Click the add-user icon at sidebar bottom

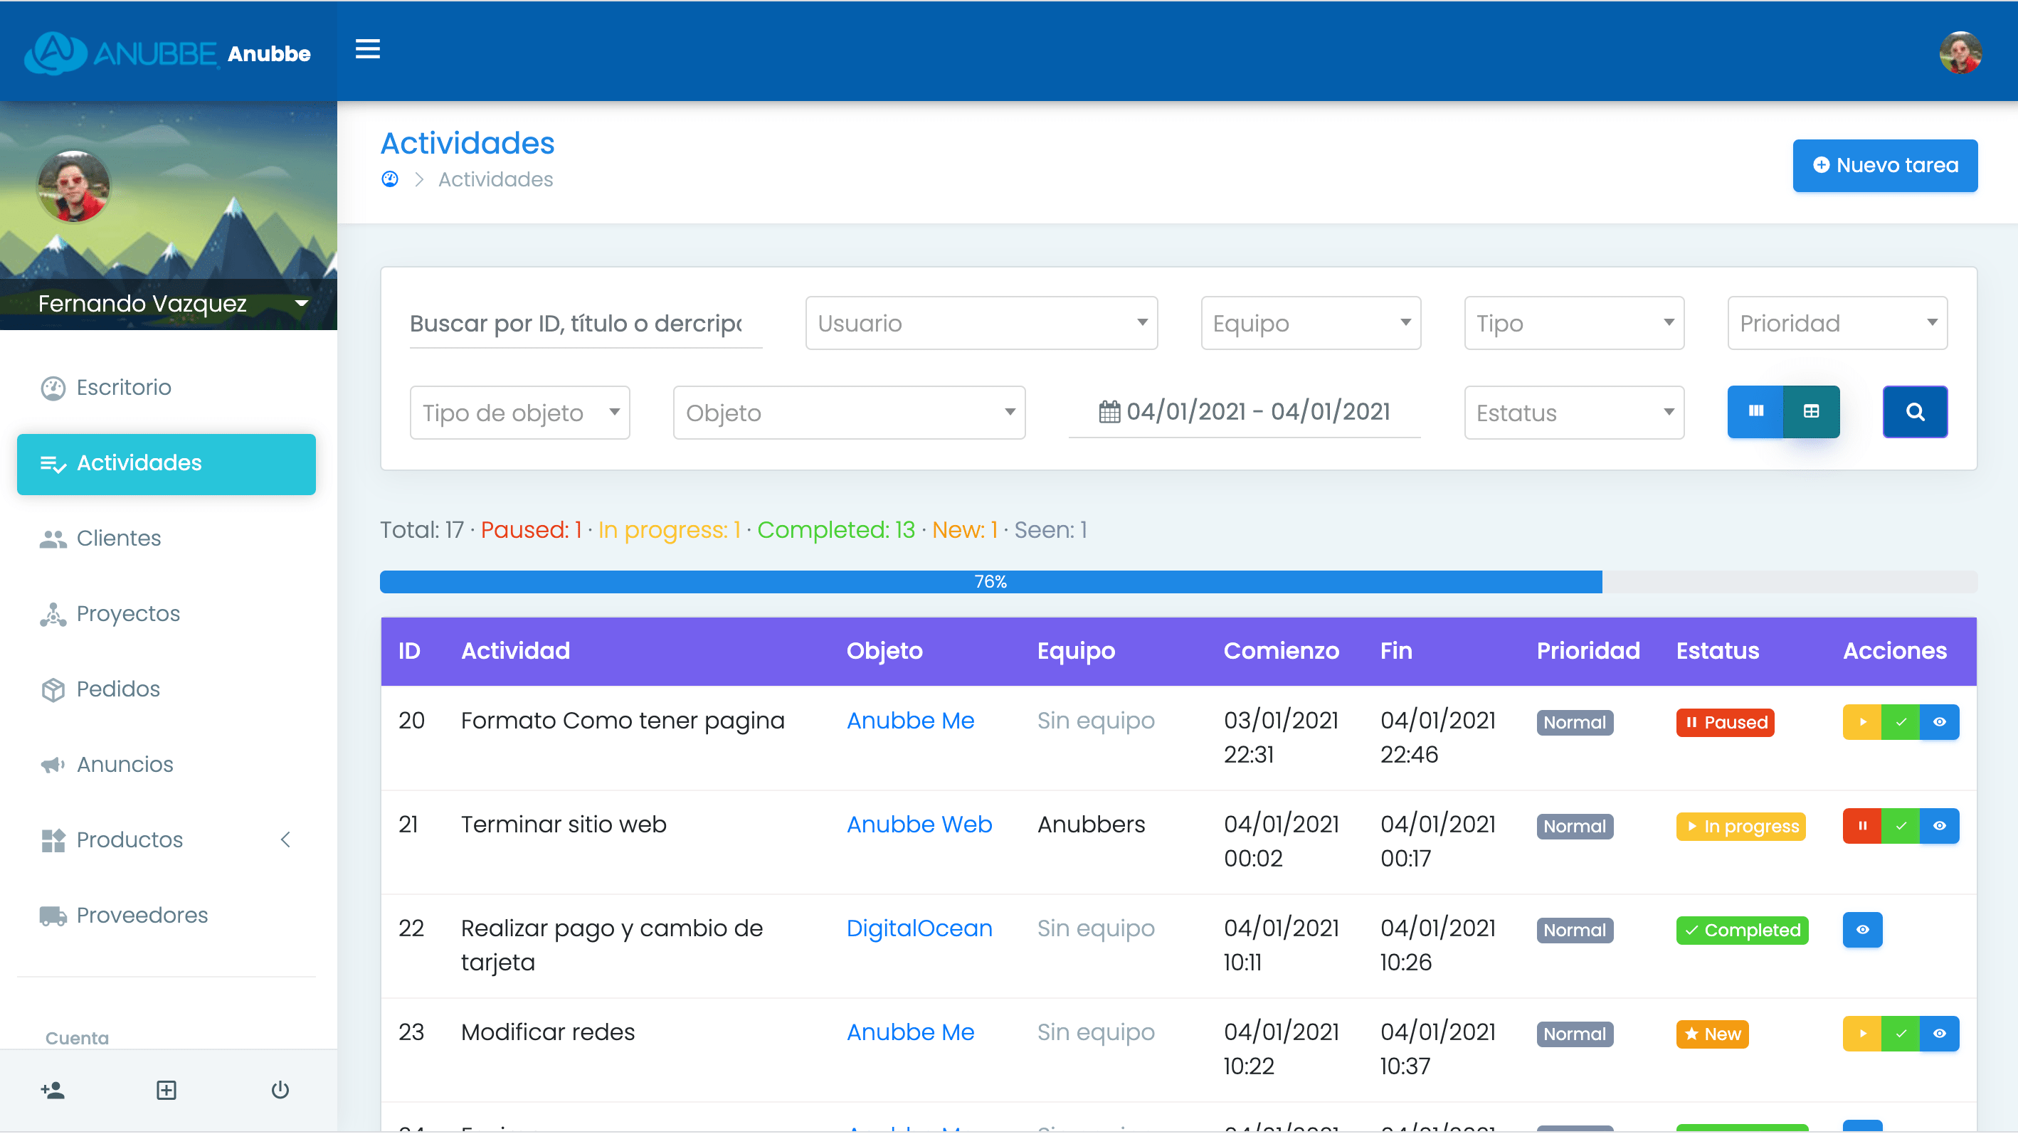coord(53,1089)
